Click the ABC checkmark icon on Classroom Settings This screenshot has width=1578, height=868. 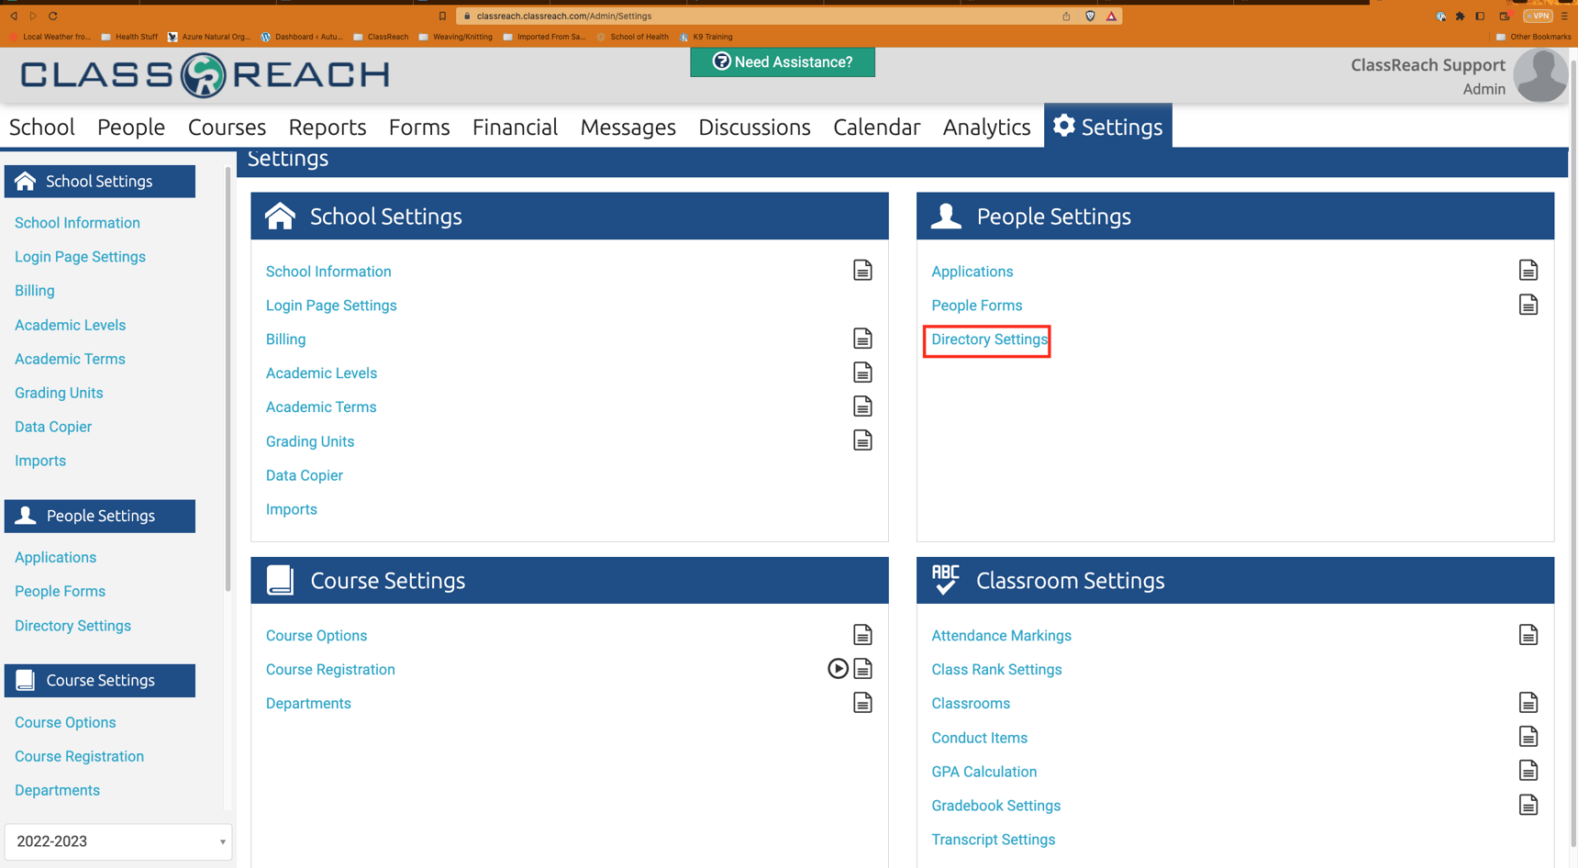click(x=945, y=579)
